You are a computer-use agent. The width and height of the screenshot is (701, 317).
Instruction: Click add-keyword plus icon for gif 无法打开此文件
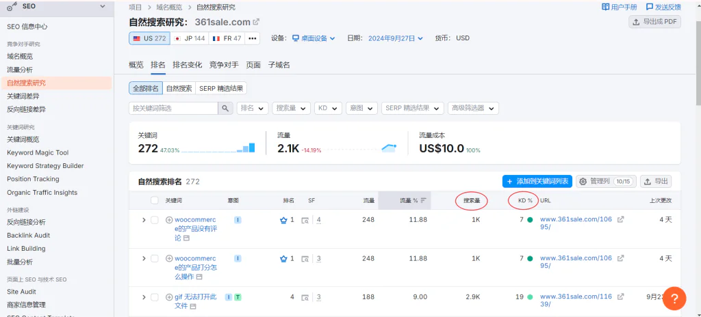[x=169, y=297]
